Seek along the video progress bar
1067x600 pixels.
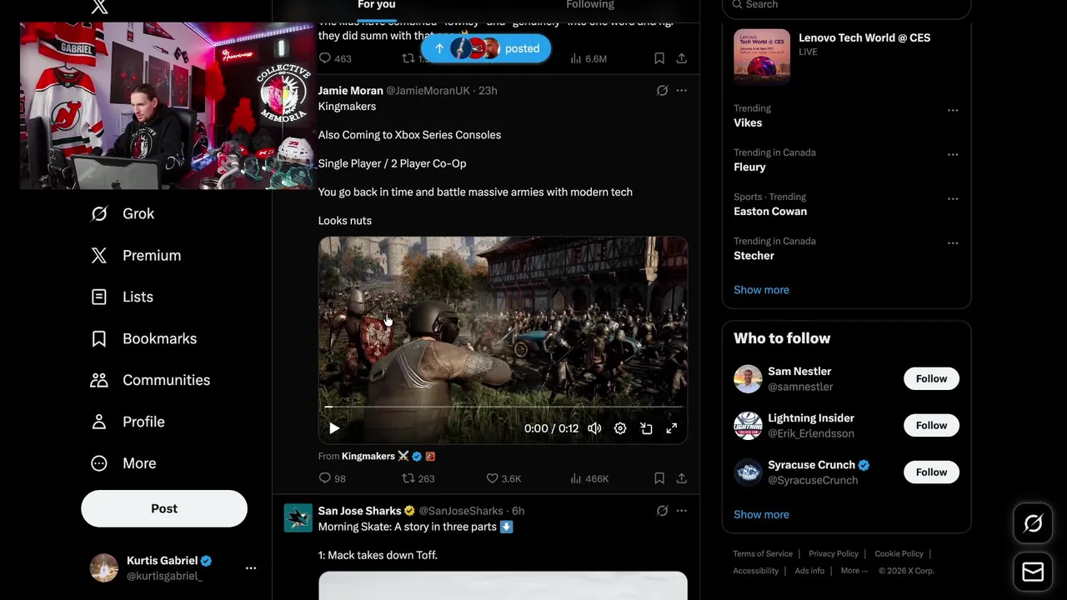pos(503,407)
